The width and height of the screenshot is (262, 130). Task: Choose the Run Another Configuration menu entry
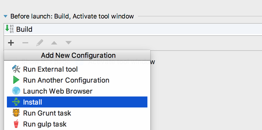click(77, 80)
